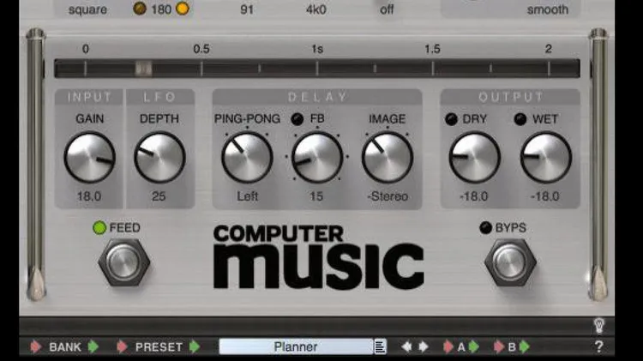This screenshot has height=361, width=643.
Task: Click the green save arrow after BANK
Action: [x=93, y=347]
